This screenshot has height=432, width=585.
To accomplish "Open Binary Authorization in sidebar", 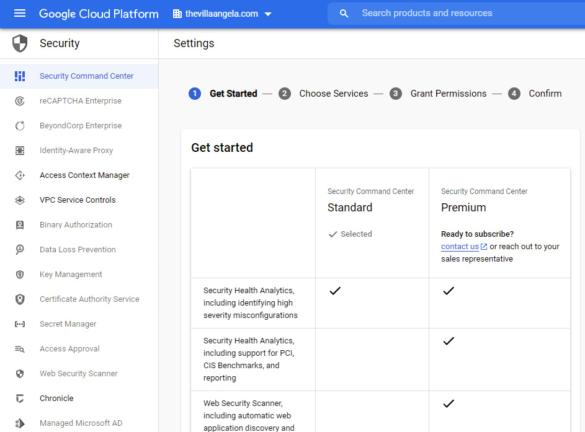I will coord(79,225).
